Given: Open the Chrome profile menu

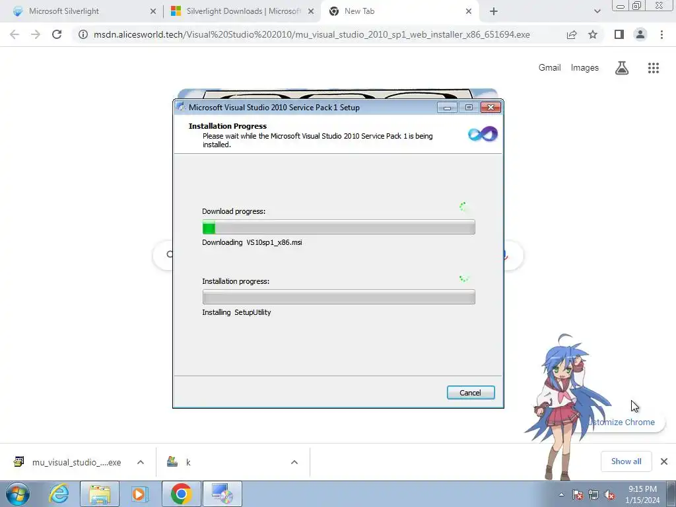Looking at the screenshot, I should click(x=640, y=34).
